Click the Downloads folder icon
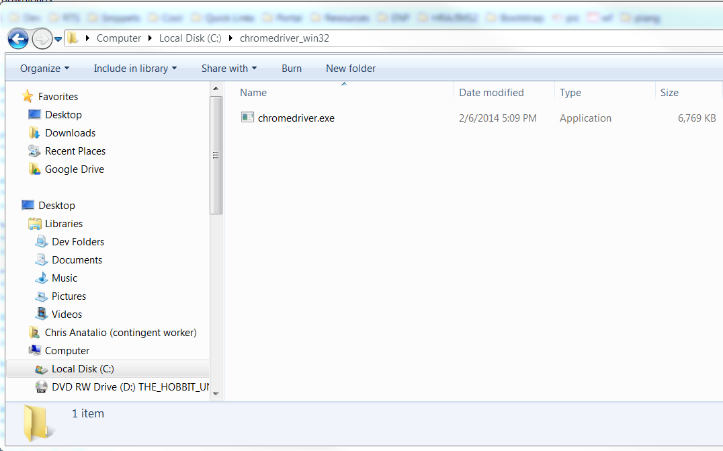This screenshot has height=451, width=723. [34, 133]
